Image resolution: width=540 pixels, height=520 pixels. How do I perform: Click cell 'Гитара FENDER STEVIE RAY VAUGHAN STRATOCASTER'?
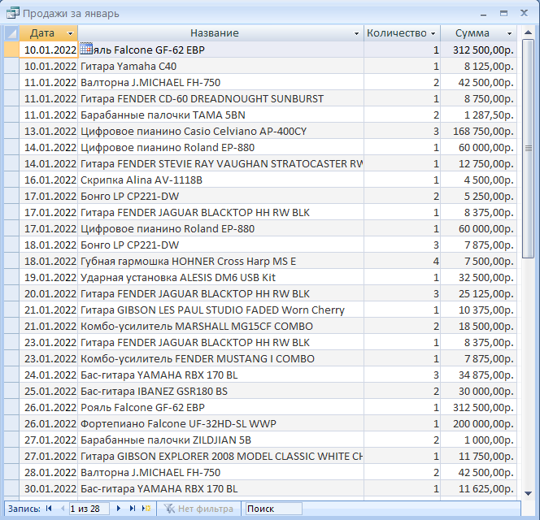coord(220,163)
